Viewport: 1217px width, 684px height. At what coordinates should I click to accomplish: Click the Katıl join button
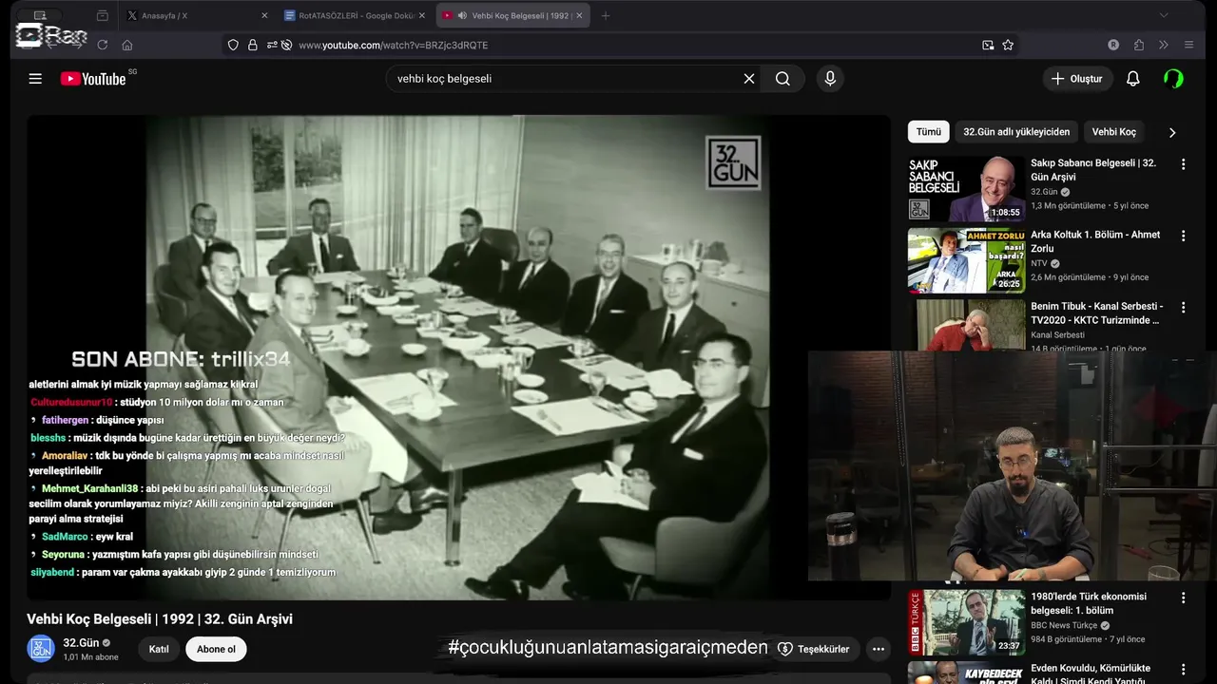(x=159, y=649)
